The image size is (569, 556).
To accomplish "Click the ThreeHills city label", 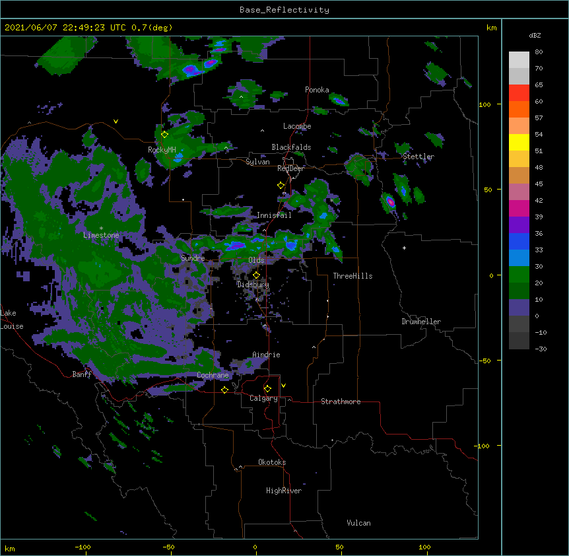I will pyautogui.click(x=352, y=276).
